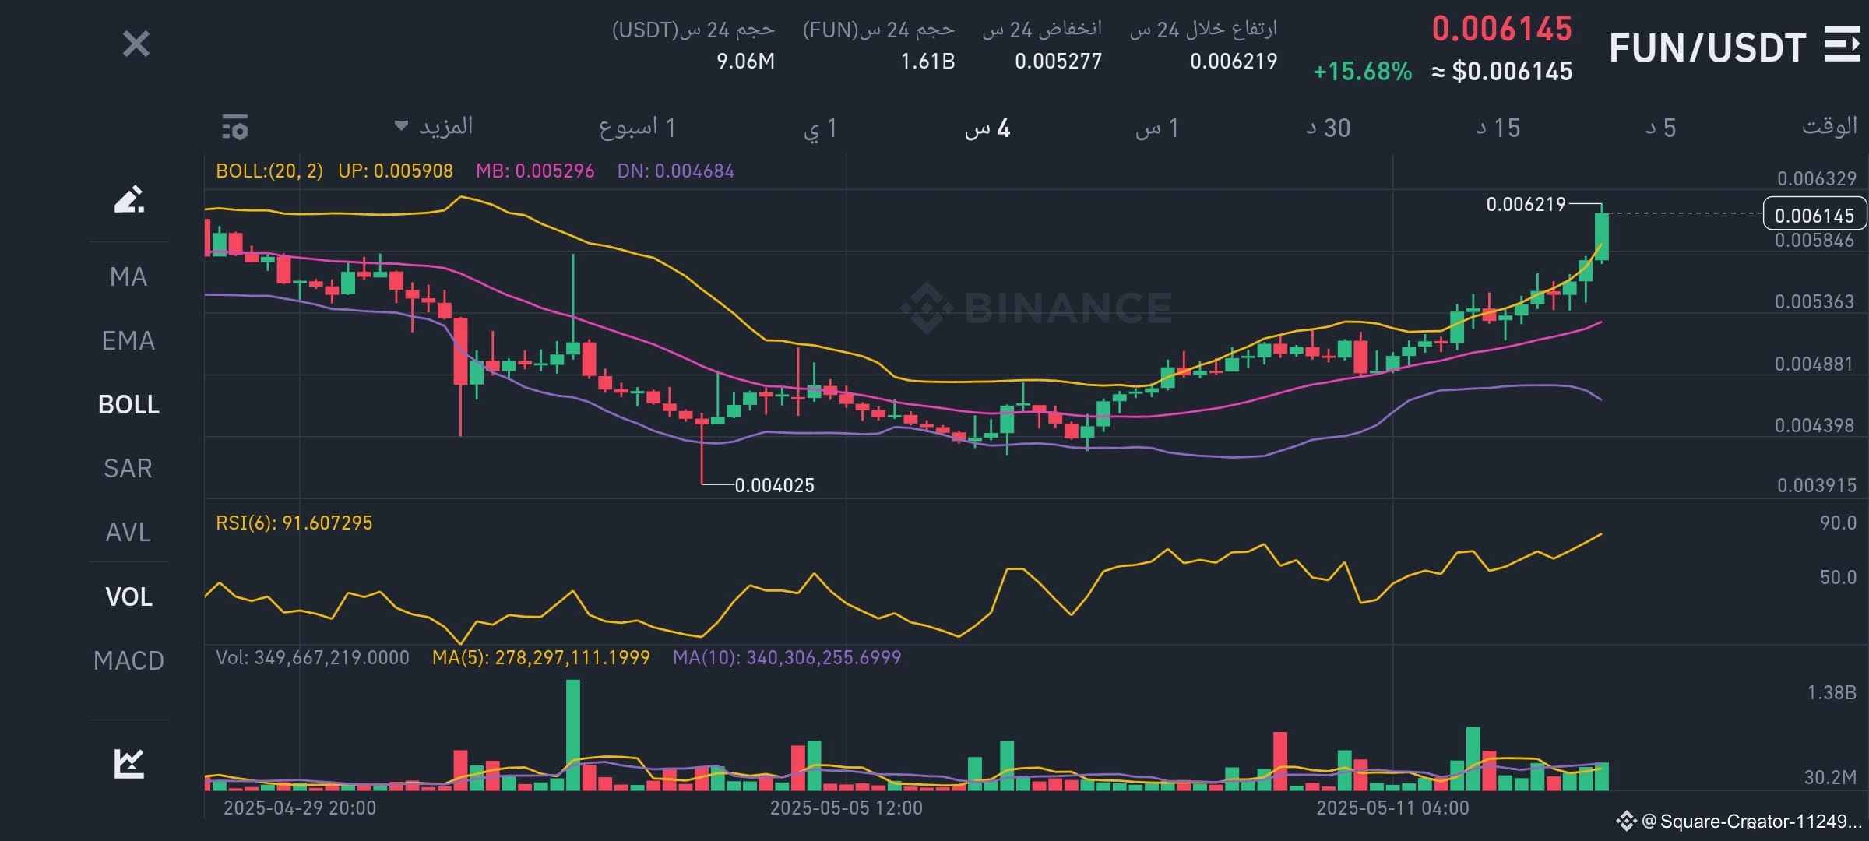Click the 2025-05-05 12:00 date label
Viewport: 1869px width, 841px height.
tap(846, 808)
